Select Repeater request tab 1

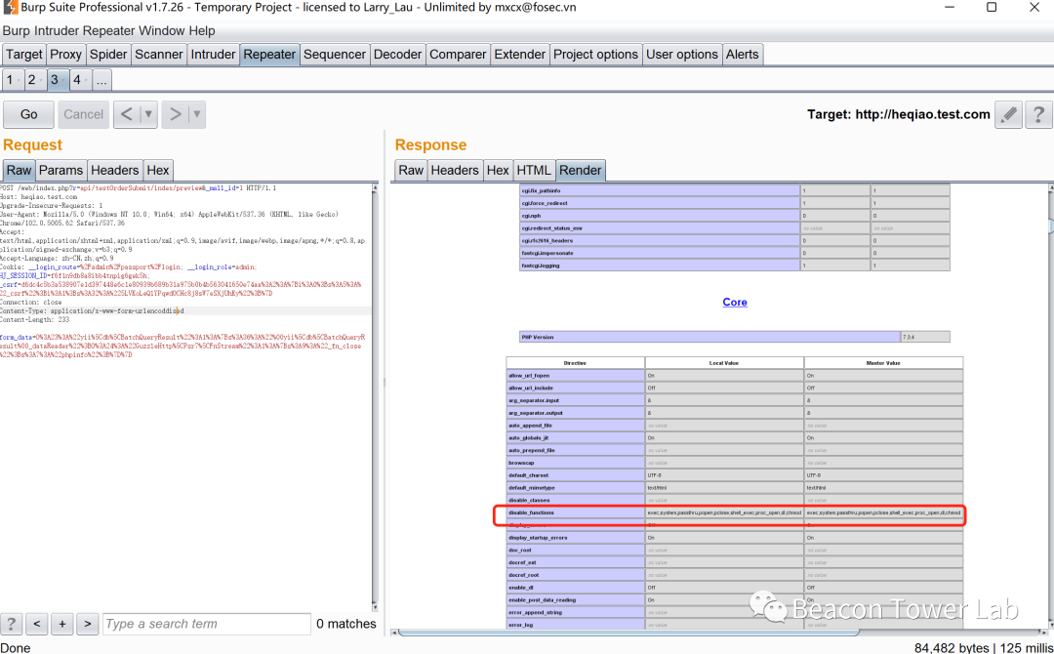tap(12, 80)
